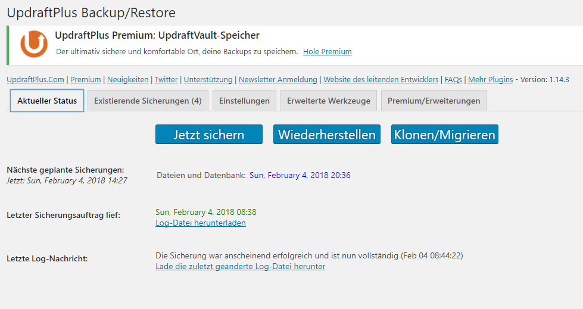Open the FAQs link
Image resolution: width=583 pixels, height=309 pixels.
453,80
